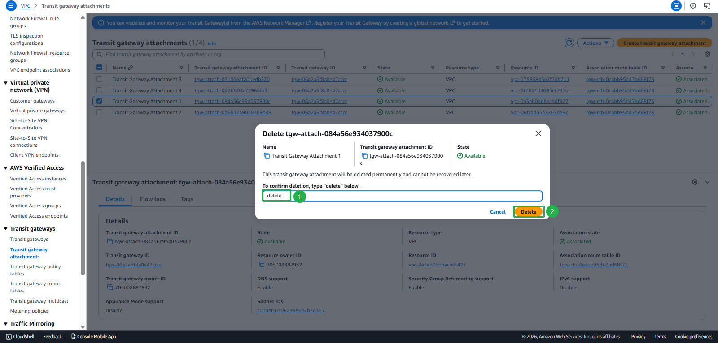
Task: Collapse Transit gateways sidebar section
Action: (5, 229)
